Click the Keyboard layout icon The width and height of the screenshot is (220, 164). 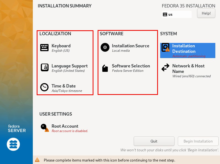point(44,48)
